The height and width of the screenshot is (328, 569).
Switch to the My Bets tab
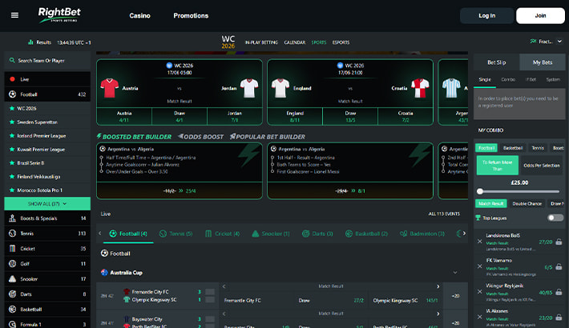[x=543, y=62]
